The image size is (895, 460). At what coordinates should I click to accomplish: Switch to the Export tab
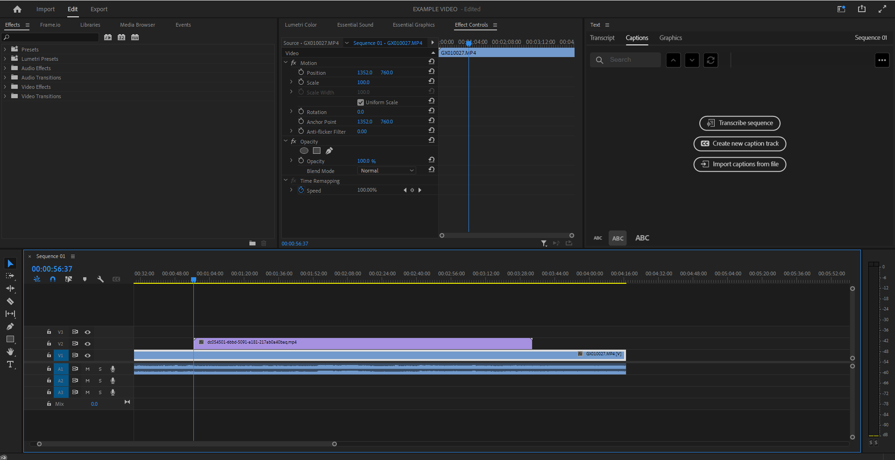click(x=99, y=9)
